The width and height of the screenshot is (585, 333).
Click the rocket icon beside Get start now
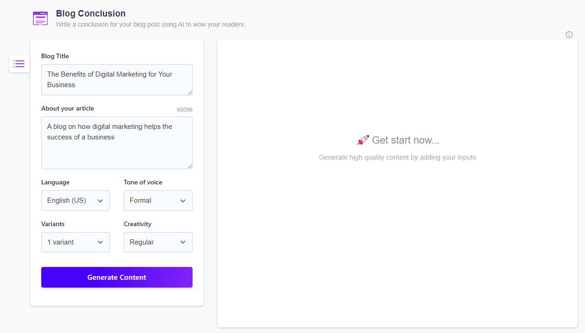(363, 140)
